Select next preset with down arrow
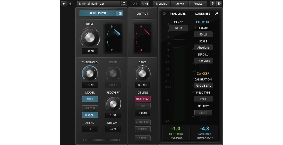The width and height of the screenshot is (283, 145). click(124, 5)
